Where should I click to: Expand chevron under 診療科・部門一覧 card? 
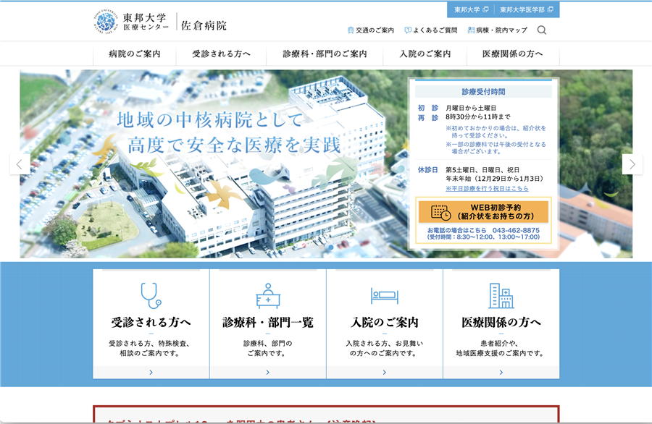[x=268, y=373]
